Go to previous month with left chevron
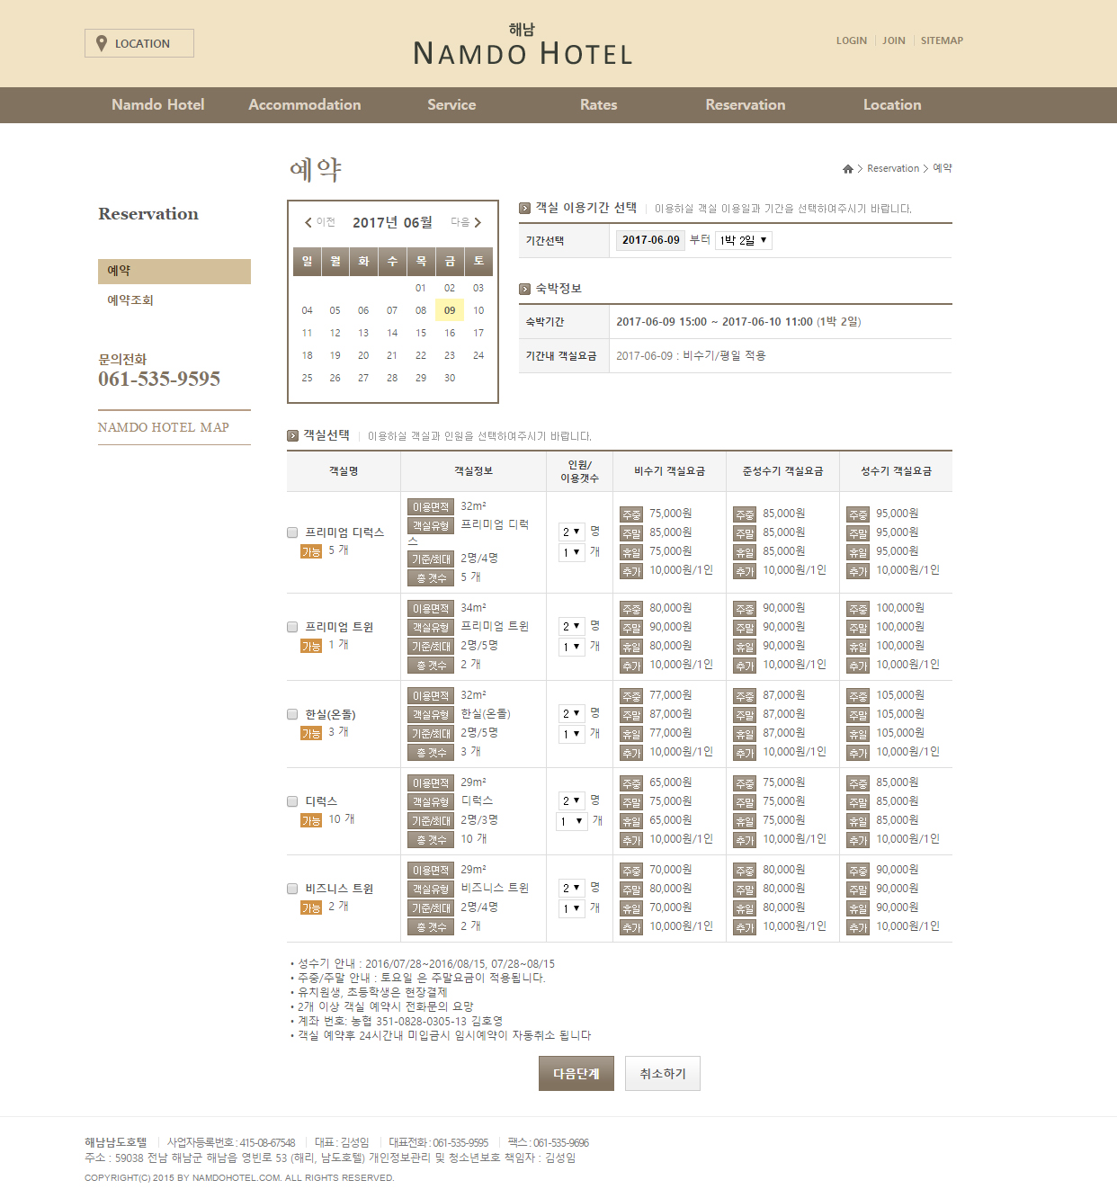Viewport: 1117px width, 1198px height. point(308,222)
